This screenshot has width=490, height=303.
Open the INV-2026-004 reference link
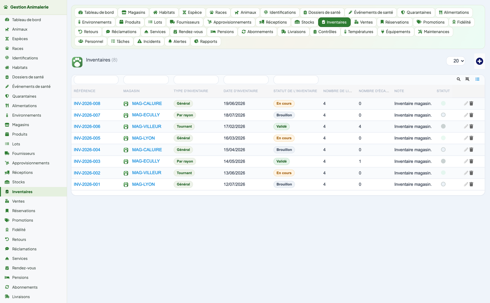pos(87,150)
